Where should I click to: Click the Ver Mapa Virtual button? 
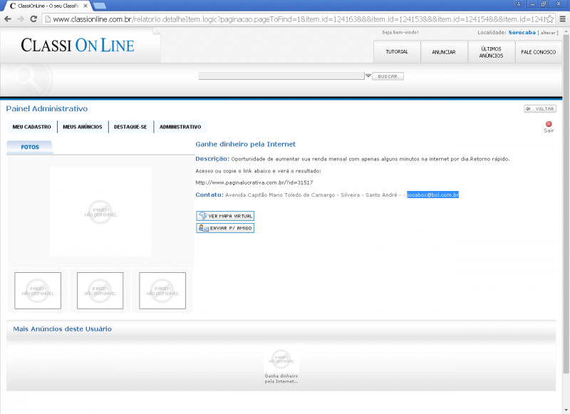click(225, 215)
